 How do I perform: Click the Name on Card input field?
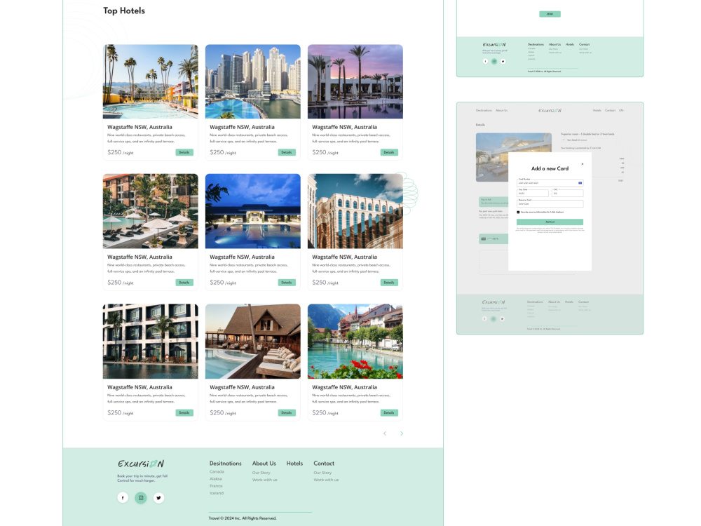point(550,203)
